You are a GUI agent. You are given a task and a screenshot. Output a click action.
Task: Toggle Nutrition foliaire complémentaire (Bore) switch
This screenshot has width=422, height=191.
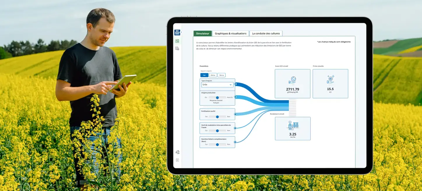[217, 144]
